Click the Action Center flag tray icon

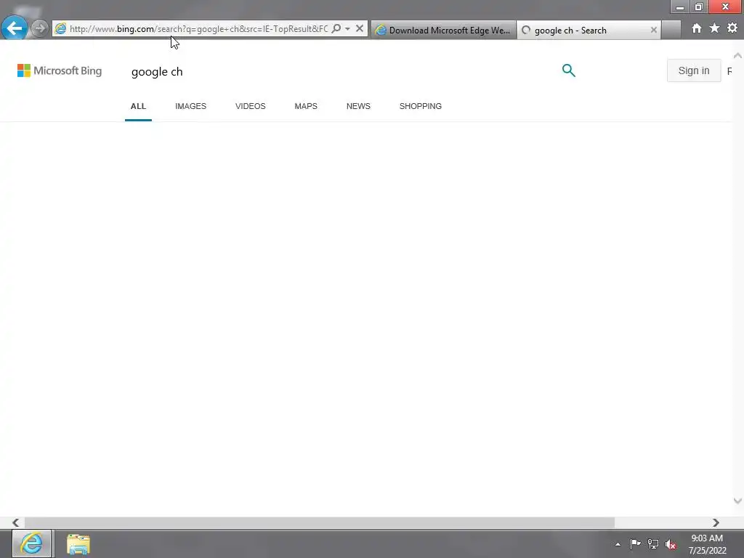pos(635,543)
